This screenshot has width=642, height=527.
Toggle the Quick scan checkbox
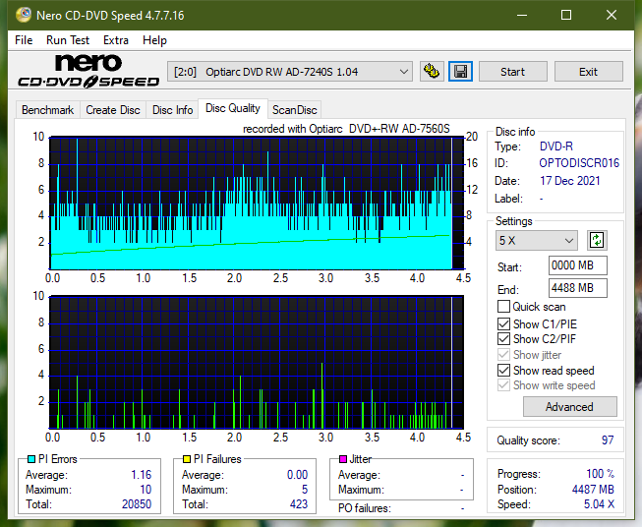click(x=503, y=307)
